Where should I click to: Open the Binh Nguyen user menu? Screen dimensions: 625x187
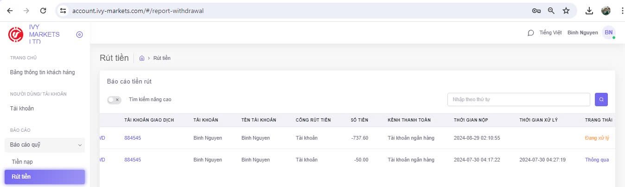pos(582,33)
